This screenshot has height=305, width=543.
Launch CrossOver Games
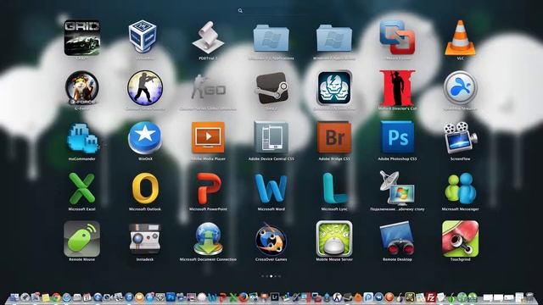(271, 239)
